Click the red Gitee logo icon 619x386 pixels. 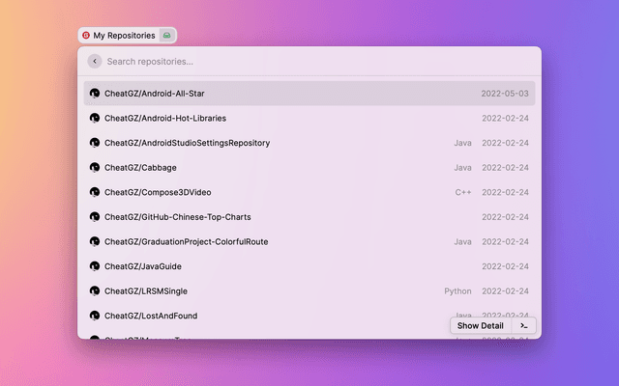coord(86,36)
